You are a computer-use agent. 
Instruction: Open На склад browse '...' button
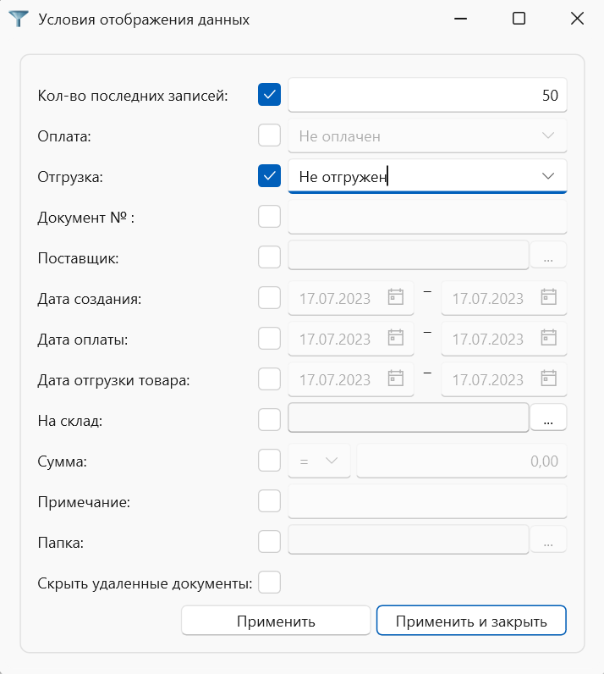(x=548, y=417)
